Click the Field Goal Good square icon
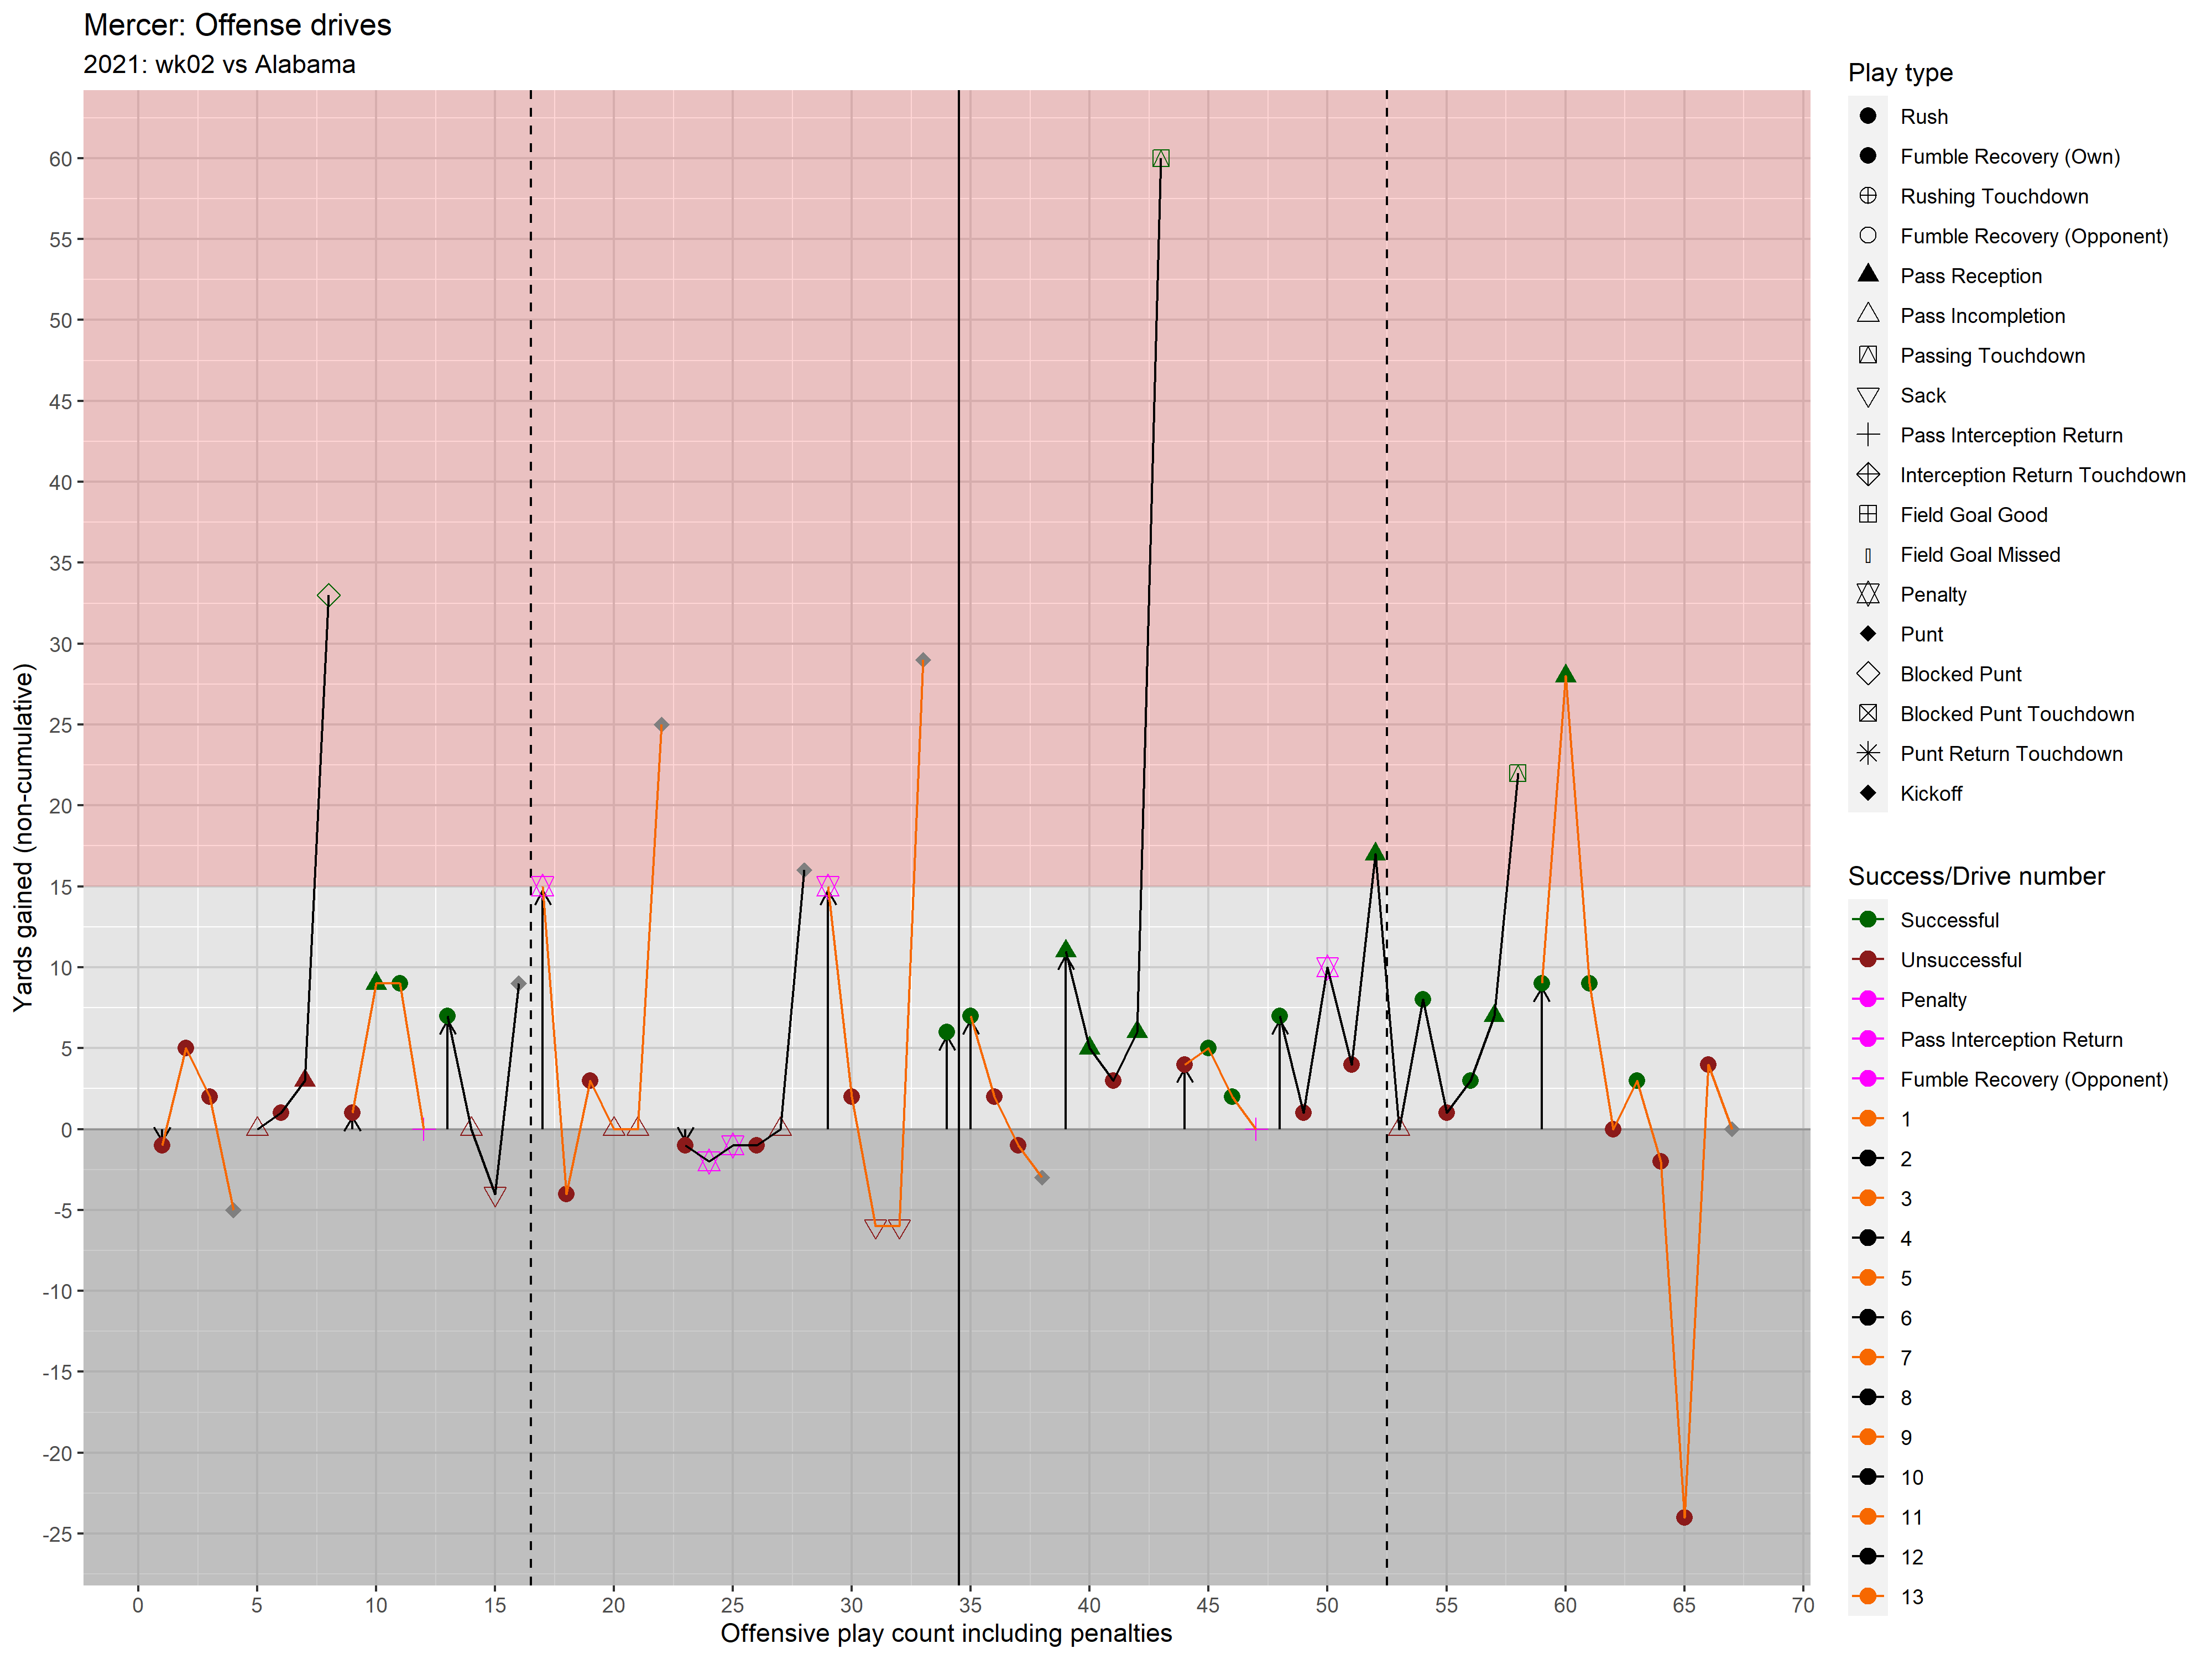 pyautogui.click(x=1867, y=515)
